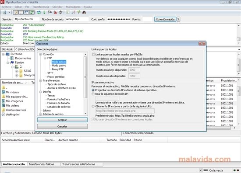Toggle the transfer queue display icon
The height and width of the screenshot is (173, 241).
[32, 12]
